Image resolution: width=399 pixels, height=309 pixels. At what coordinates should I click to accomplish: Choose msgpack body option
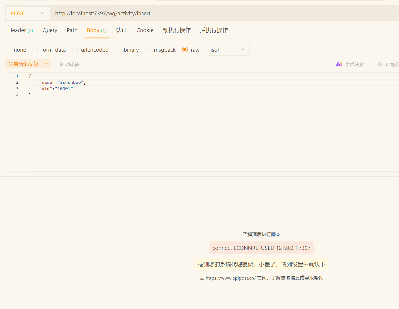pyautogui.click(x=148, y=50)
